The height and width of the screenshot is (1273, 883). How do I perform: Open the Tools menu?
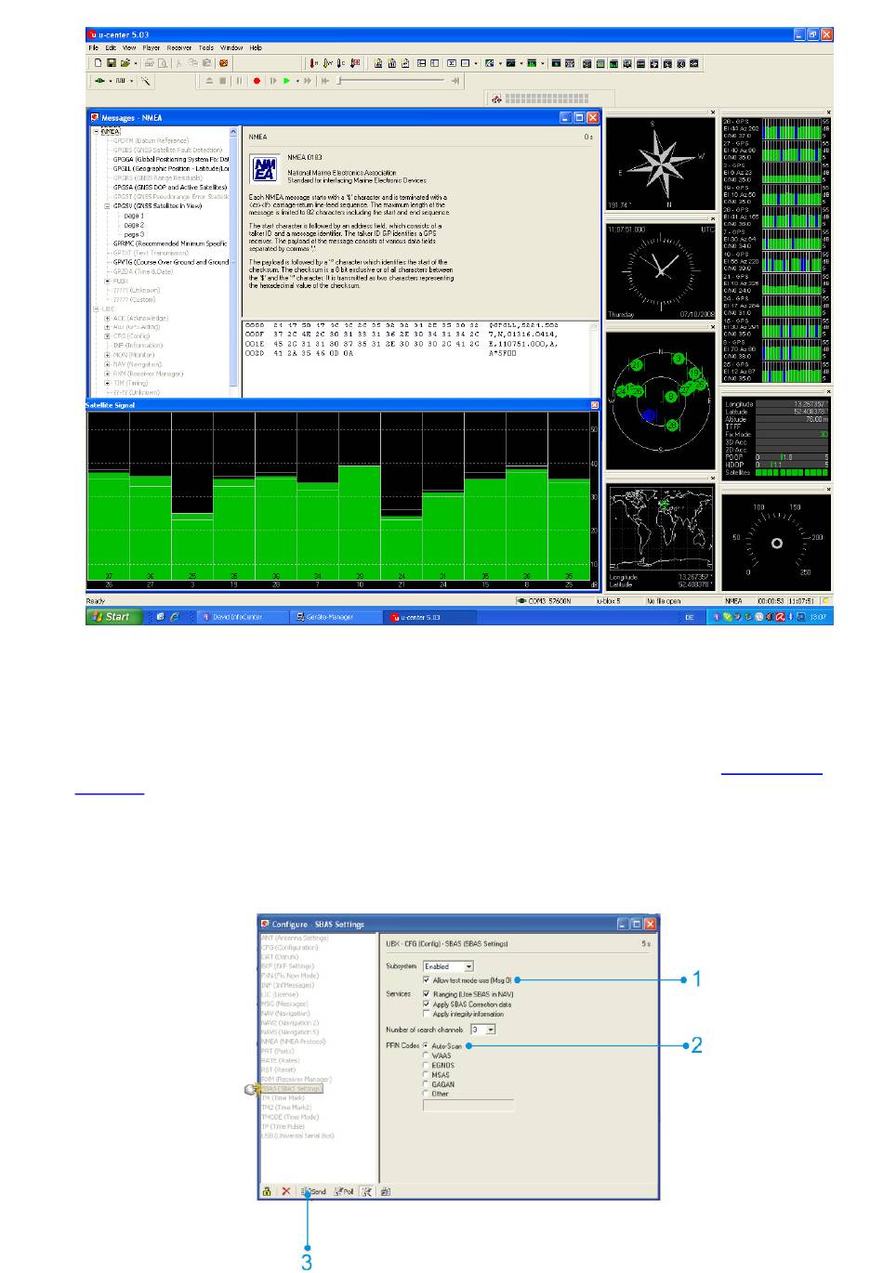pyautogui.click(x=206, y=47)
